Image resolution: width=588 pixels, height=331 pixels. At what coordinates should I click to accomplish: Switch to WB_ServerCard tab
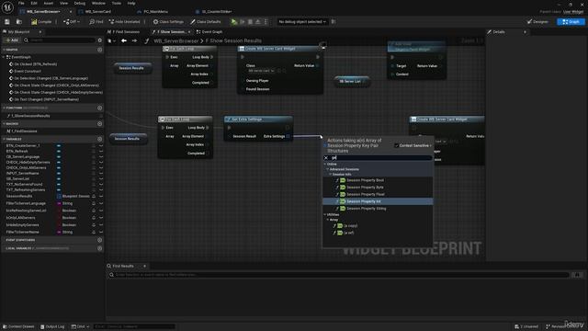point(97,12)
